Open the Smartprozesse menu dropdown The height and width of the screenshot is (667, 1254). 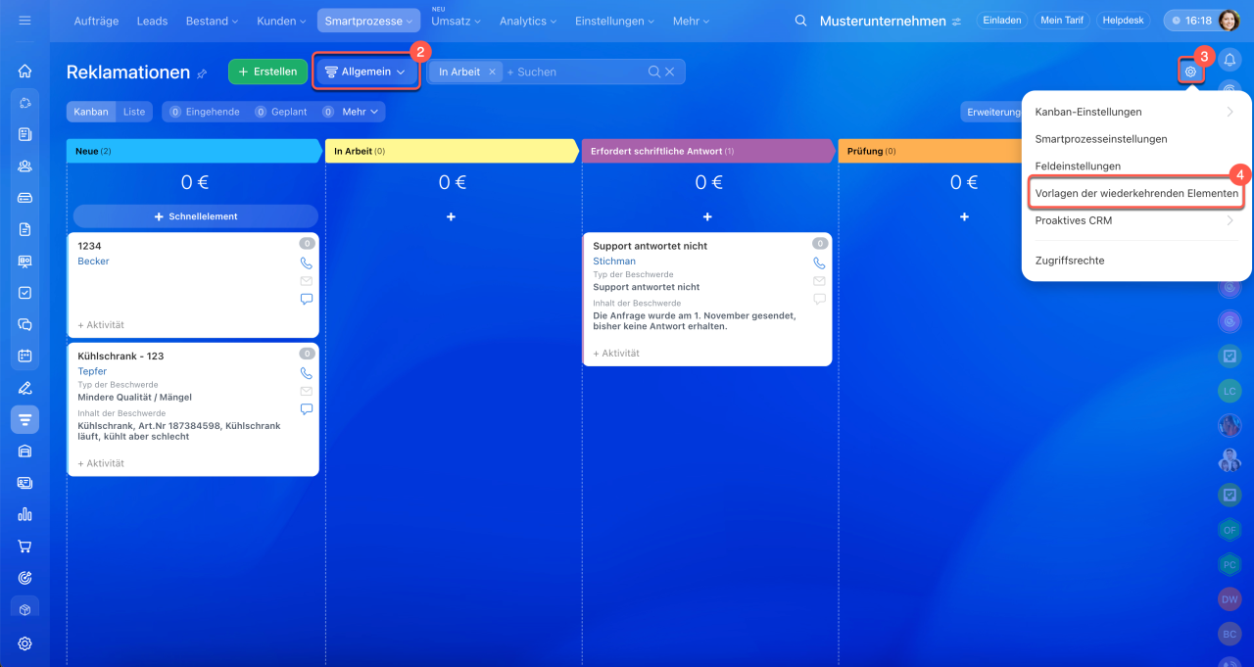click(368, 21)
